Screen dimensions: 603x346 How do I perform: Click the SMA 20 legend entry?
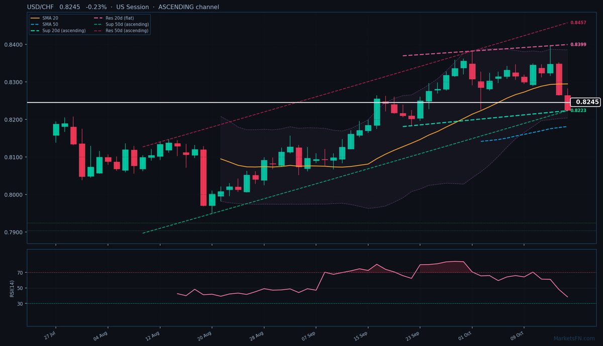pos(44,18)
